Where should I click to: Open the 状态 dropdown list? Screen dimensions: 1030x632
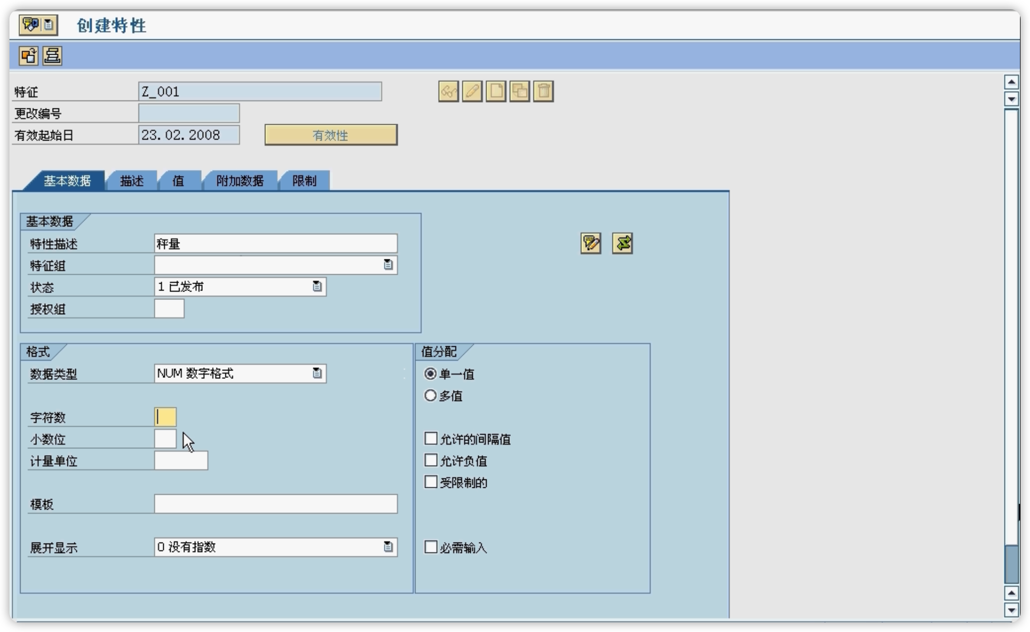317,286
